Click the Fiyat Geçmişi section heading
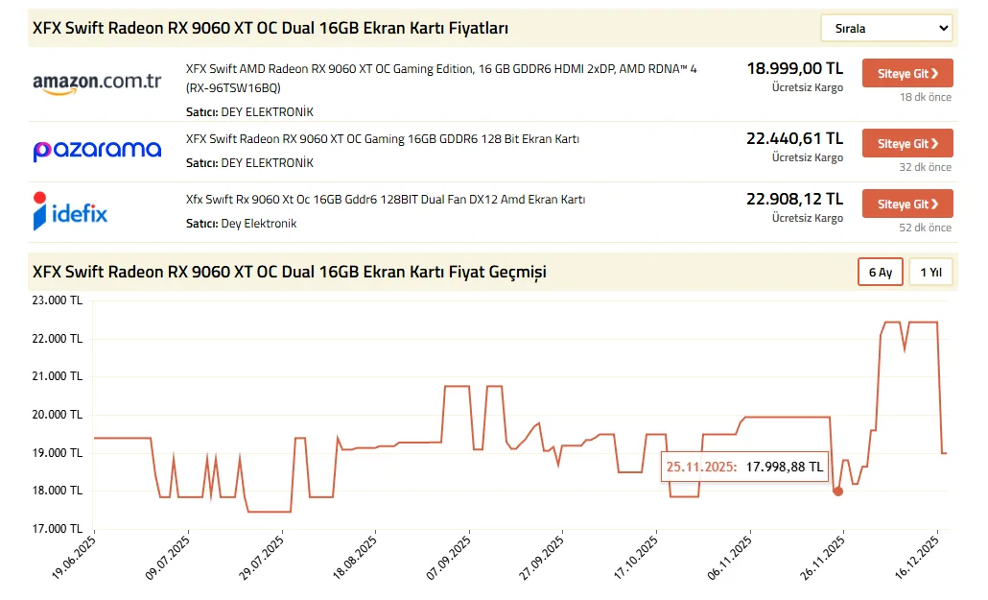Screen dimensions: 988x600 tap(289, 273)
